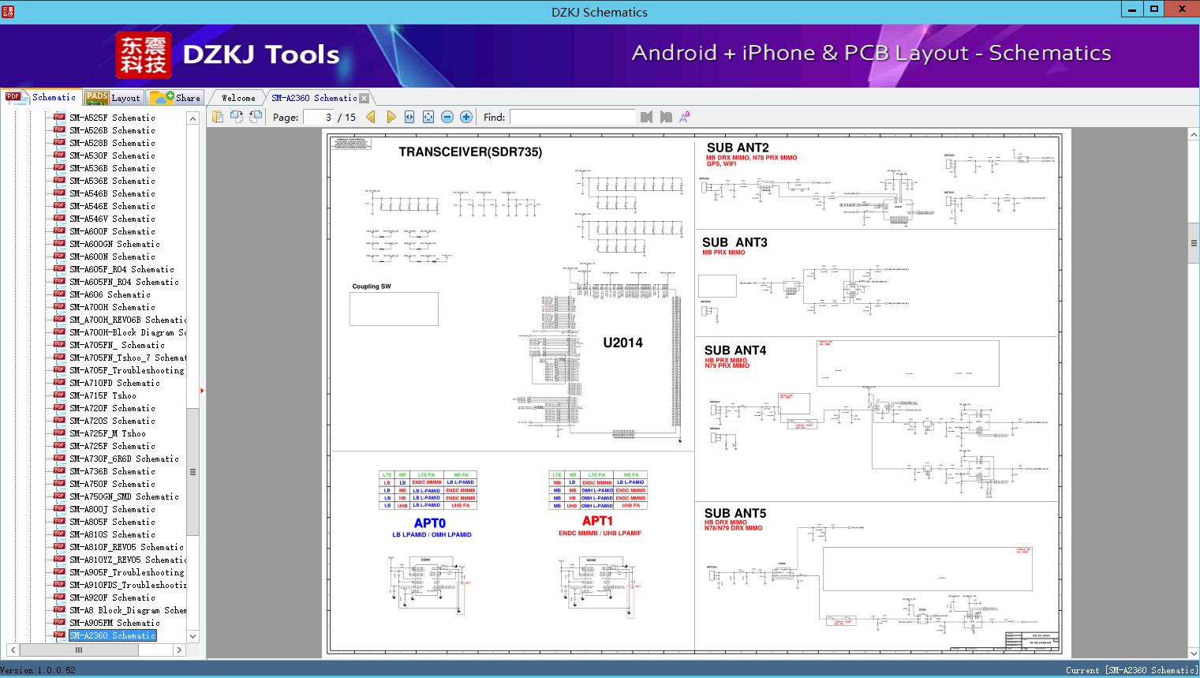Open the Welcome document tab
Screen dimensions: 1200x678
click(x=238, y=98)
